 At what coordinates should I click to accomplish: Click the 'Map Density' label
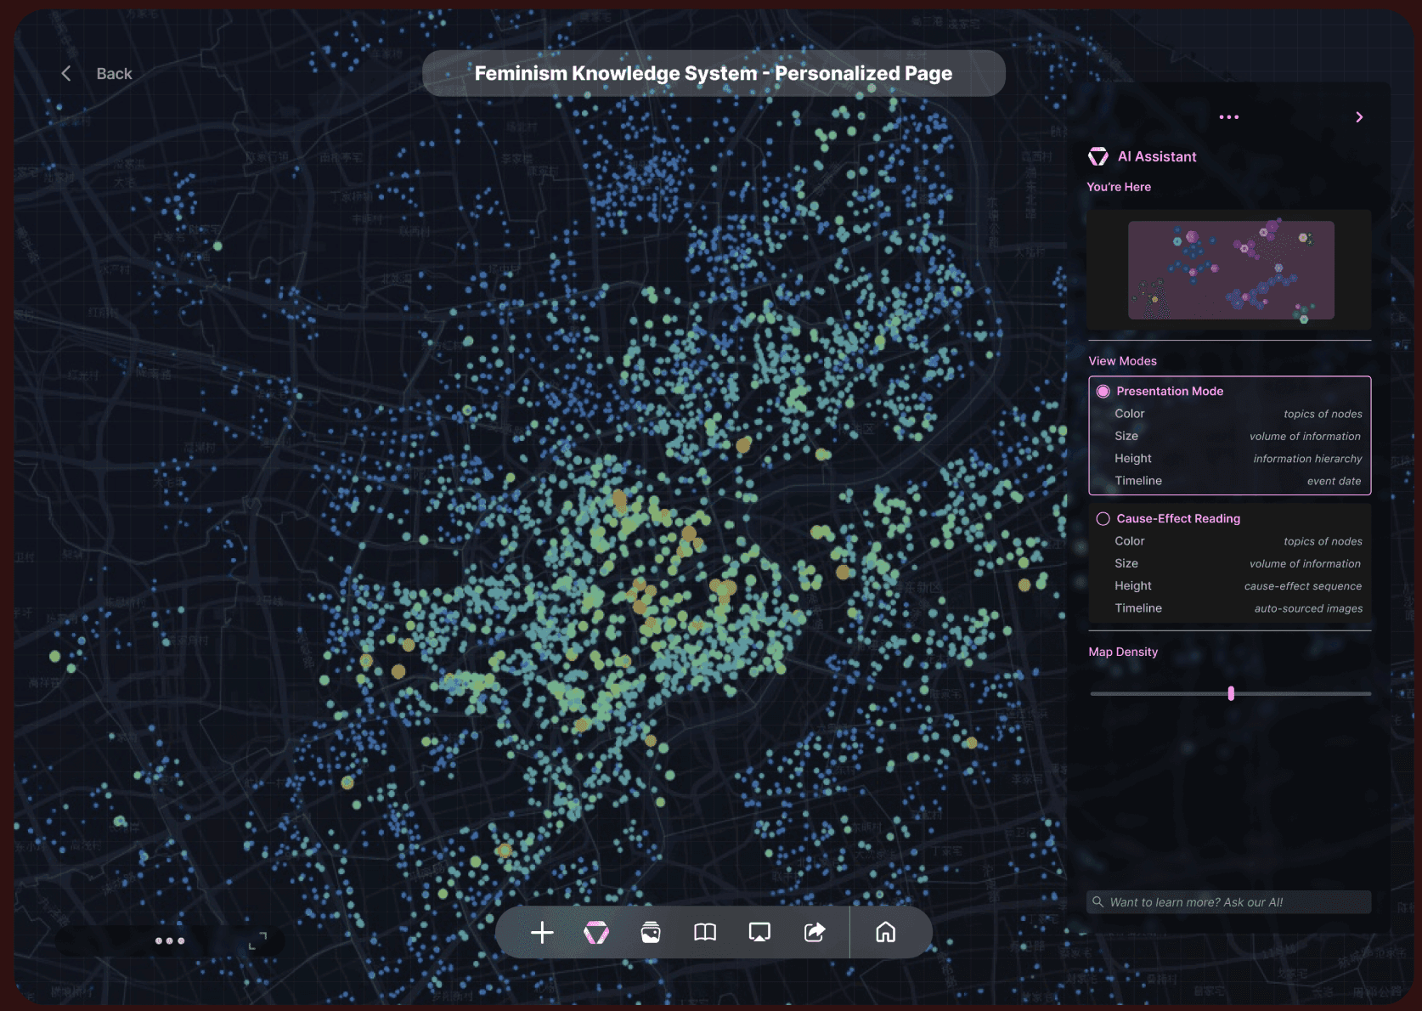click(1123, 652)
